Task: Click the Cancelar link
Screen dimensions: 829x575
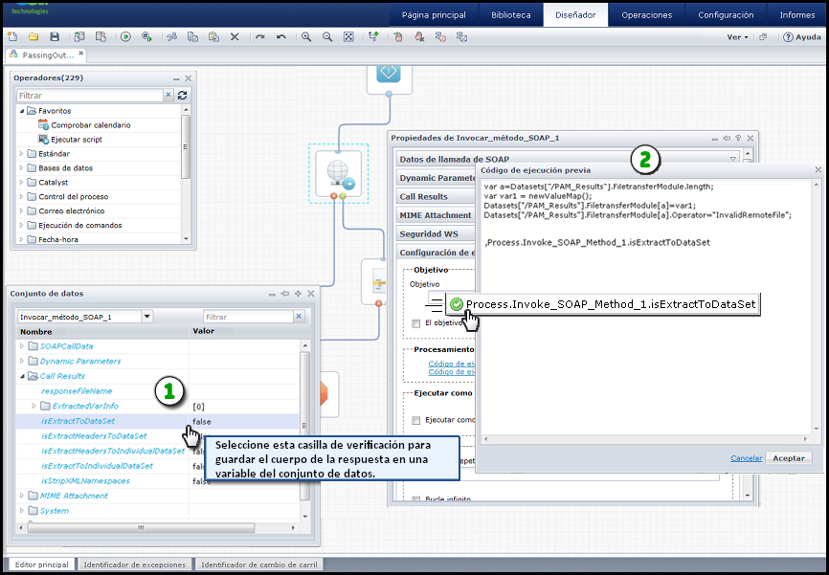Action: pos(746,458)
